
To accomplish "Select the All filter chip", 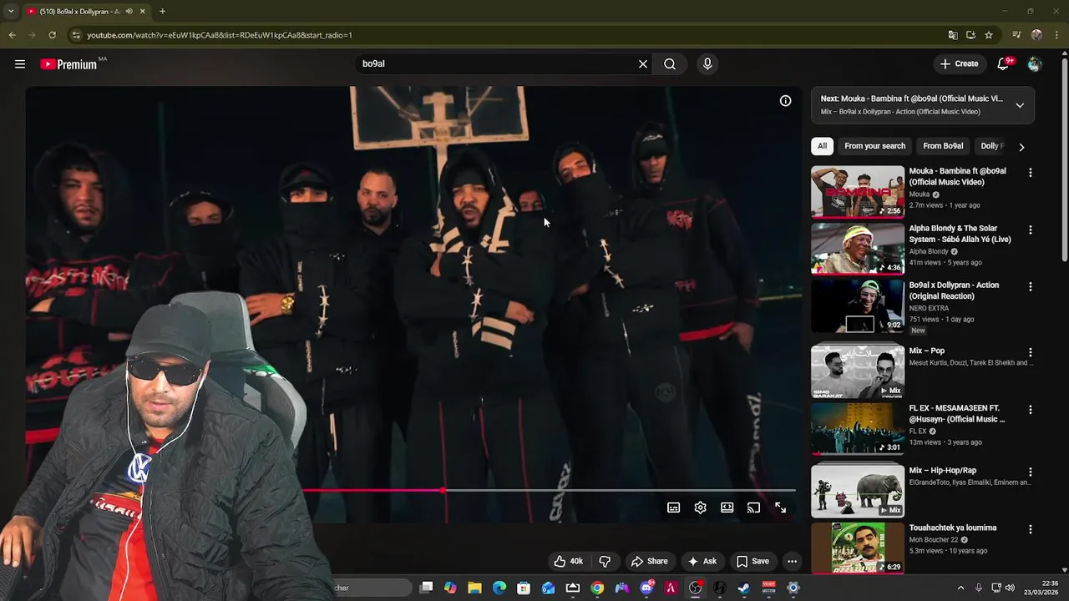I will 822,146.
